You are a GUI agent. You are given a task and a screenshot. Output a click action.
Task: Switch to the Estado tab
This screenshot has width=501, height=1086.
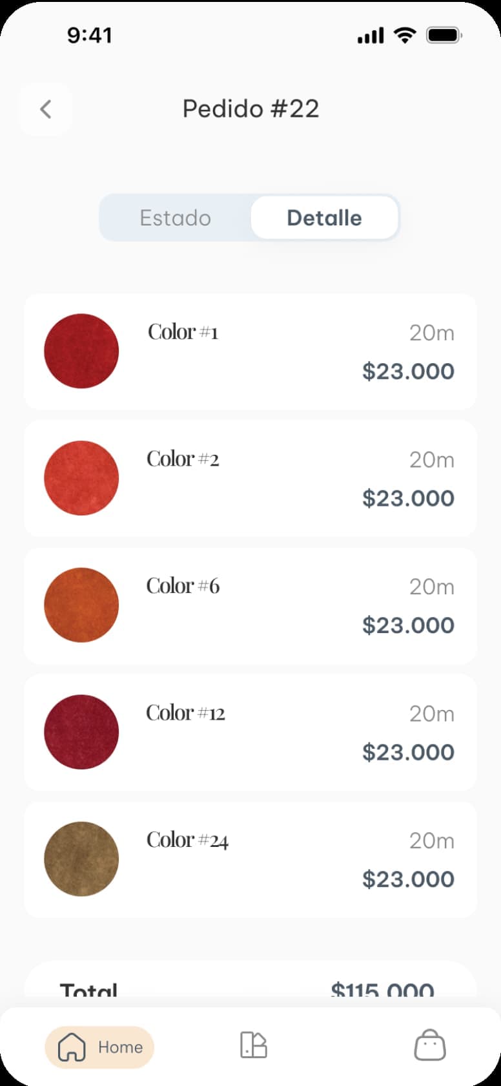[175, 218]
